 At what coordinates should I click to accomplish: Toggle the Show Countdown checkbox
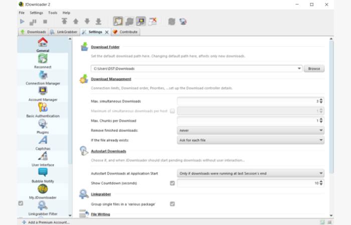(x=172, y=183)
